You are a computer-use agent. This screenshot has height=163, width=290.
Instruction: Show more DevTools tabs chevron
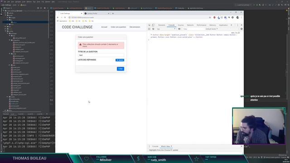(231, 25)
